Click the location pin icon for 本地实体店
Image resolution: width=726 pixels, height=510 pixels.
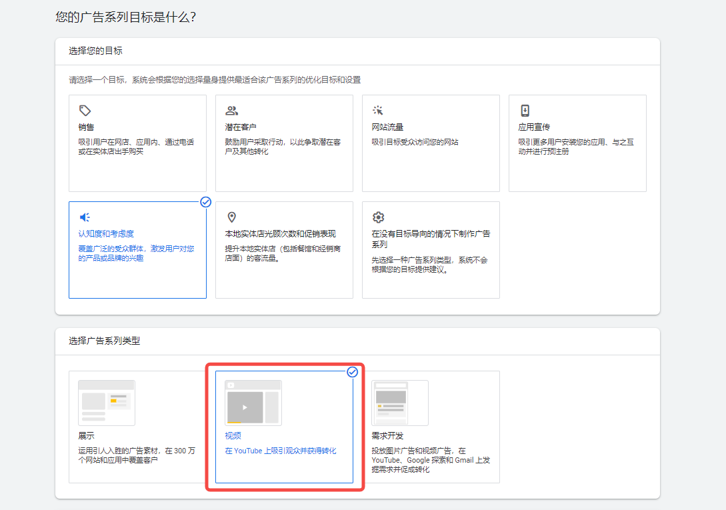pos(231,217)
